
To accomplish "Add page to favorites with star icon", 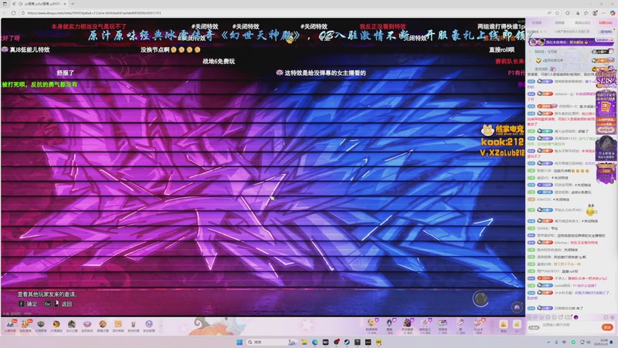I will click(557, 13).
